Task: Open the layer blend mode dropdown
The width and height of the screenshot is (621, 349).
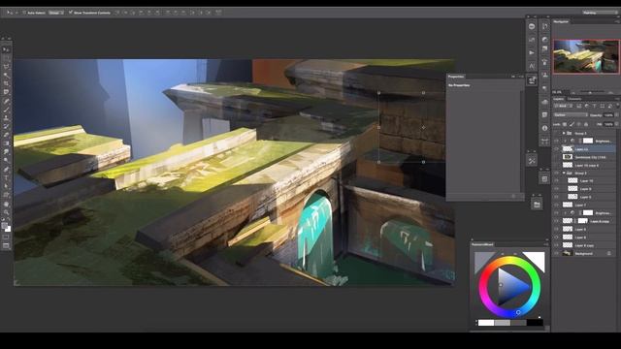Action: [x=571, y=115]
